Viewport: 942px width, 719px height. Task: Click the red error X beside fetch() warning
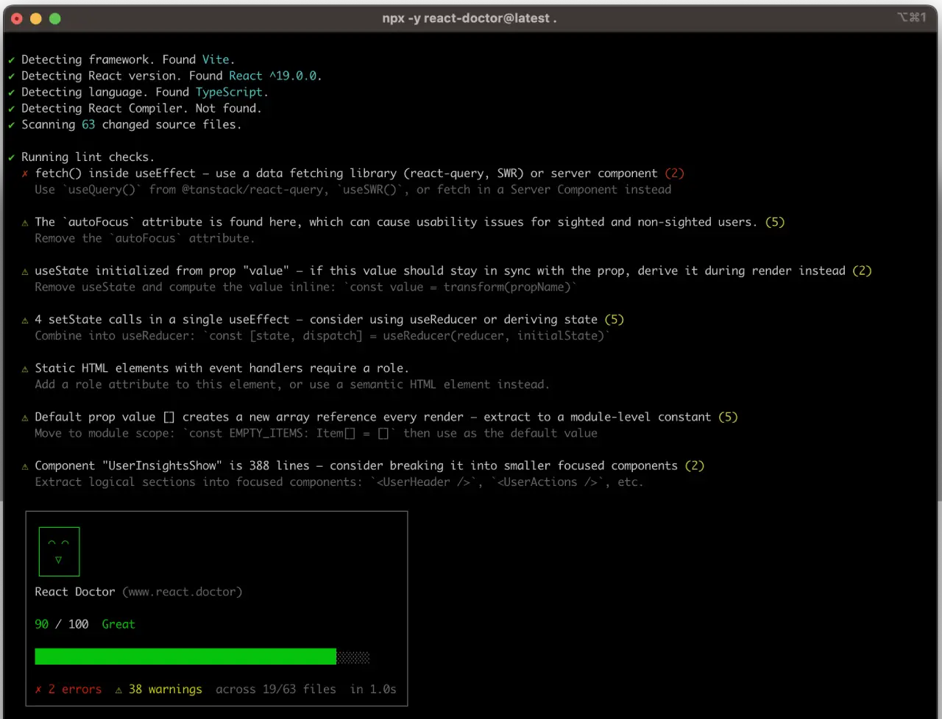[x=25, y=174]
